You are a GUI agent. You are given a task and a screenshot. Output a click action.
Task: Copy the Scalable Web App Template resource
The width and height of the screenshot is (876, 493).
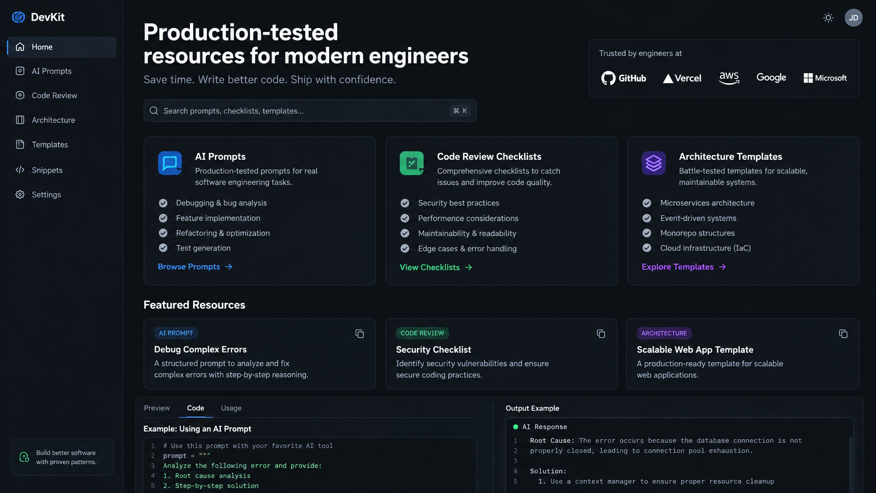pos(843,334)
